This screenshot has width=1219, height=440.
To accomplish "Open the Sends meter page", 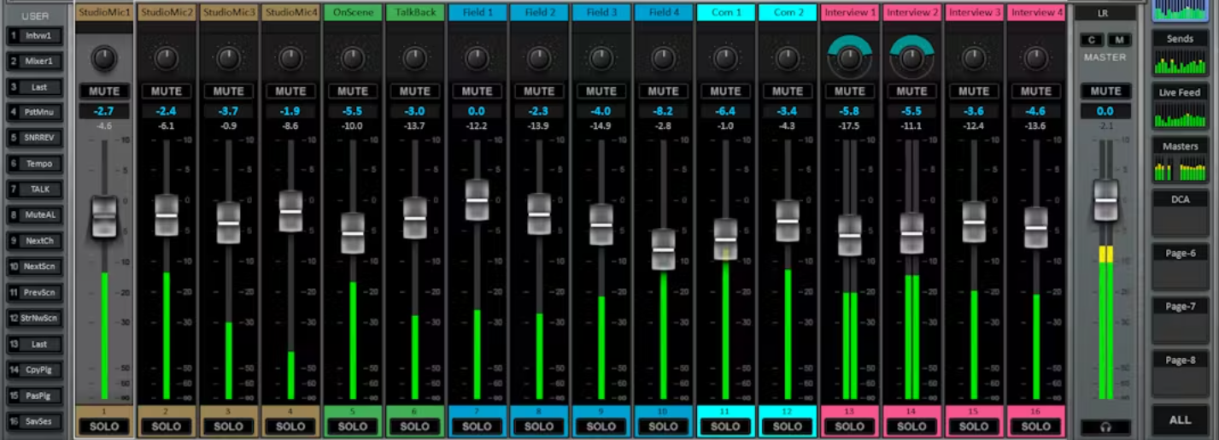I will 1180,54.
